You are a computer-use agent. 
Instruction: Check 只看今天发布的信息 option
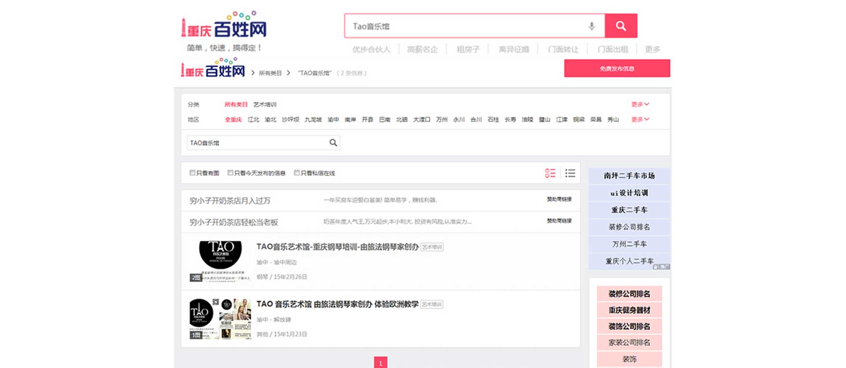coord(230,173)
